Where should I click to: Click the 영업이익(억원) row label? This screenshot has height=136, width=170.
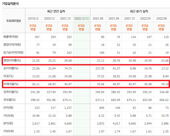12,45
